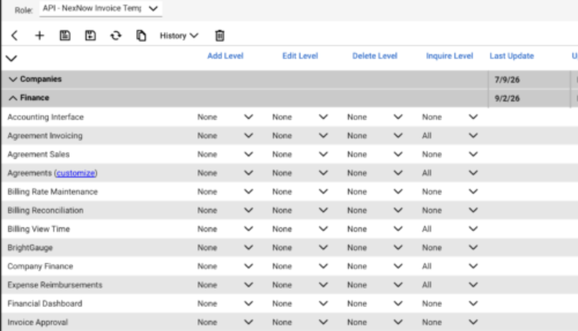Click the plus icon to add new

click(39, 36)
